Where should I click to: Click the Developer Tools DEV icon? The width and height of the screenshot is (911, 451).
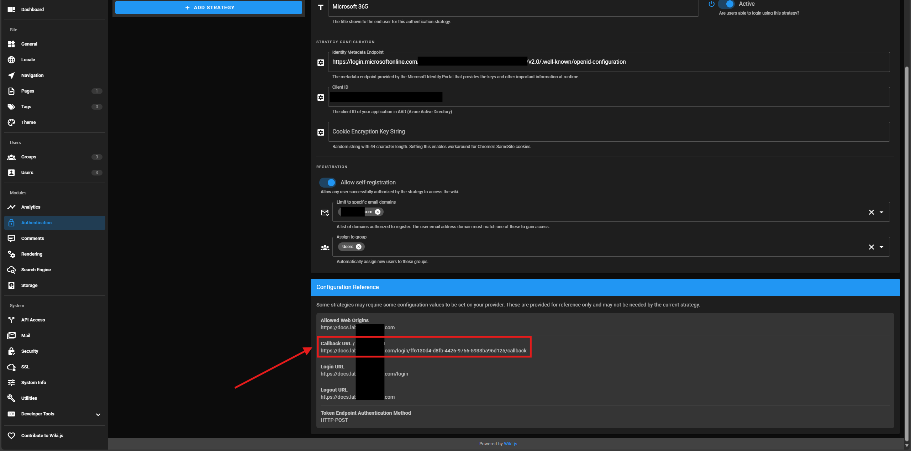point(11,414)
